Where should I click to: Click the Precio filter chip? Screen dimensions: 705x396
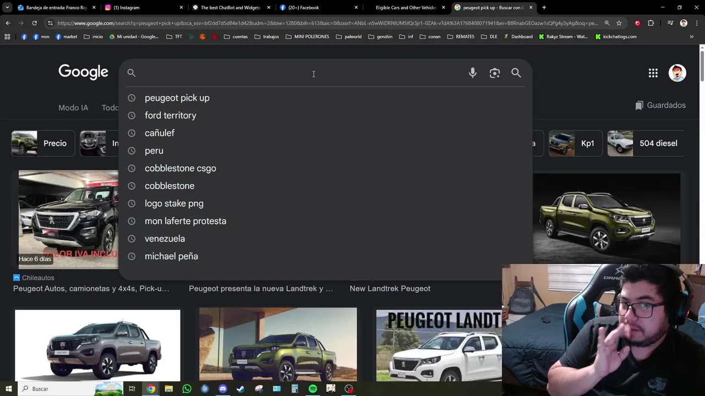pyautogui.click(x=43, y=144)
